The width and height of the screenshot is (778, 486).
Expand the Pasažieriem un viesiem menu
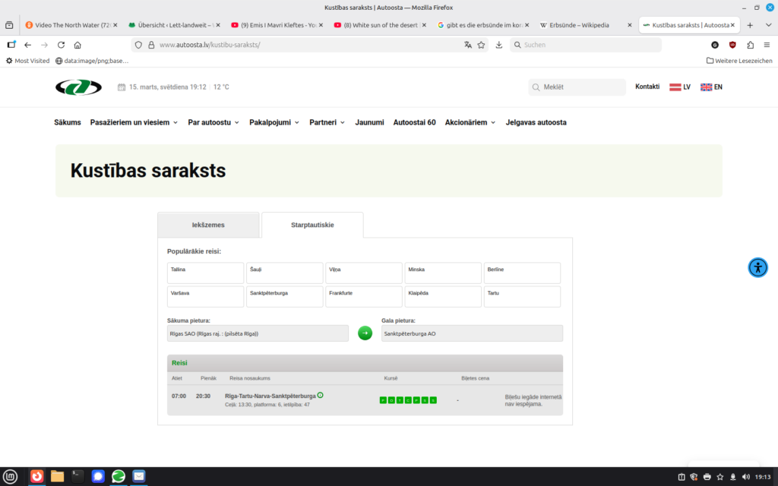point(134,122)
